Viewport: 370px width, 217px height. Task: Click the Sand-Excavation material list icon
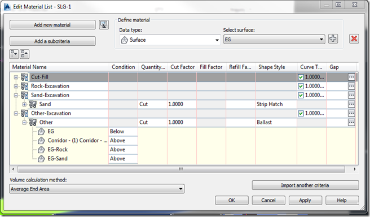[25, 95]
